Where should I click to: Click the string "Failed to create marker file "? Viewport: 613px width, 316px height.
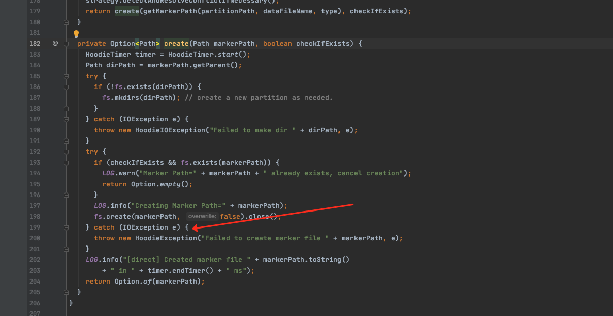(265, 238)
